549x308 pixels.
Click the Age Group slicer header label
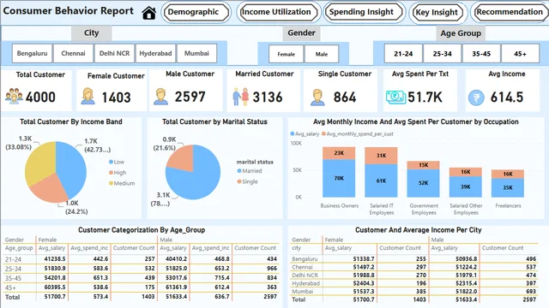[x=461, y=33]
